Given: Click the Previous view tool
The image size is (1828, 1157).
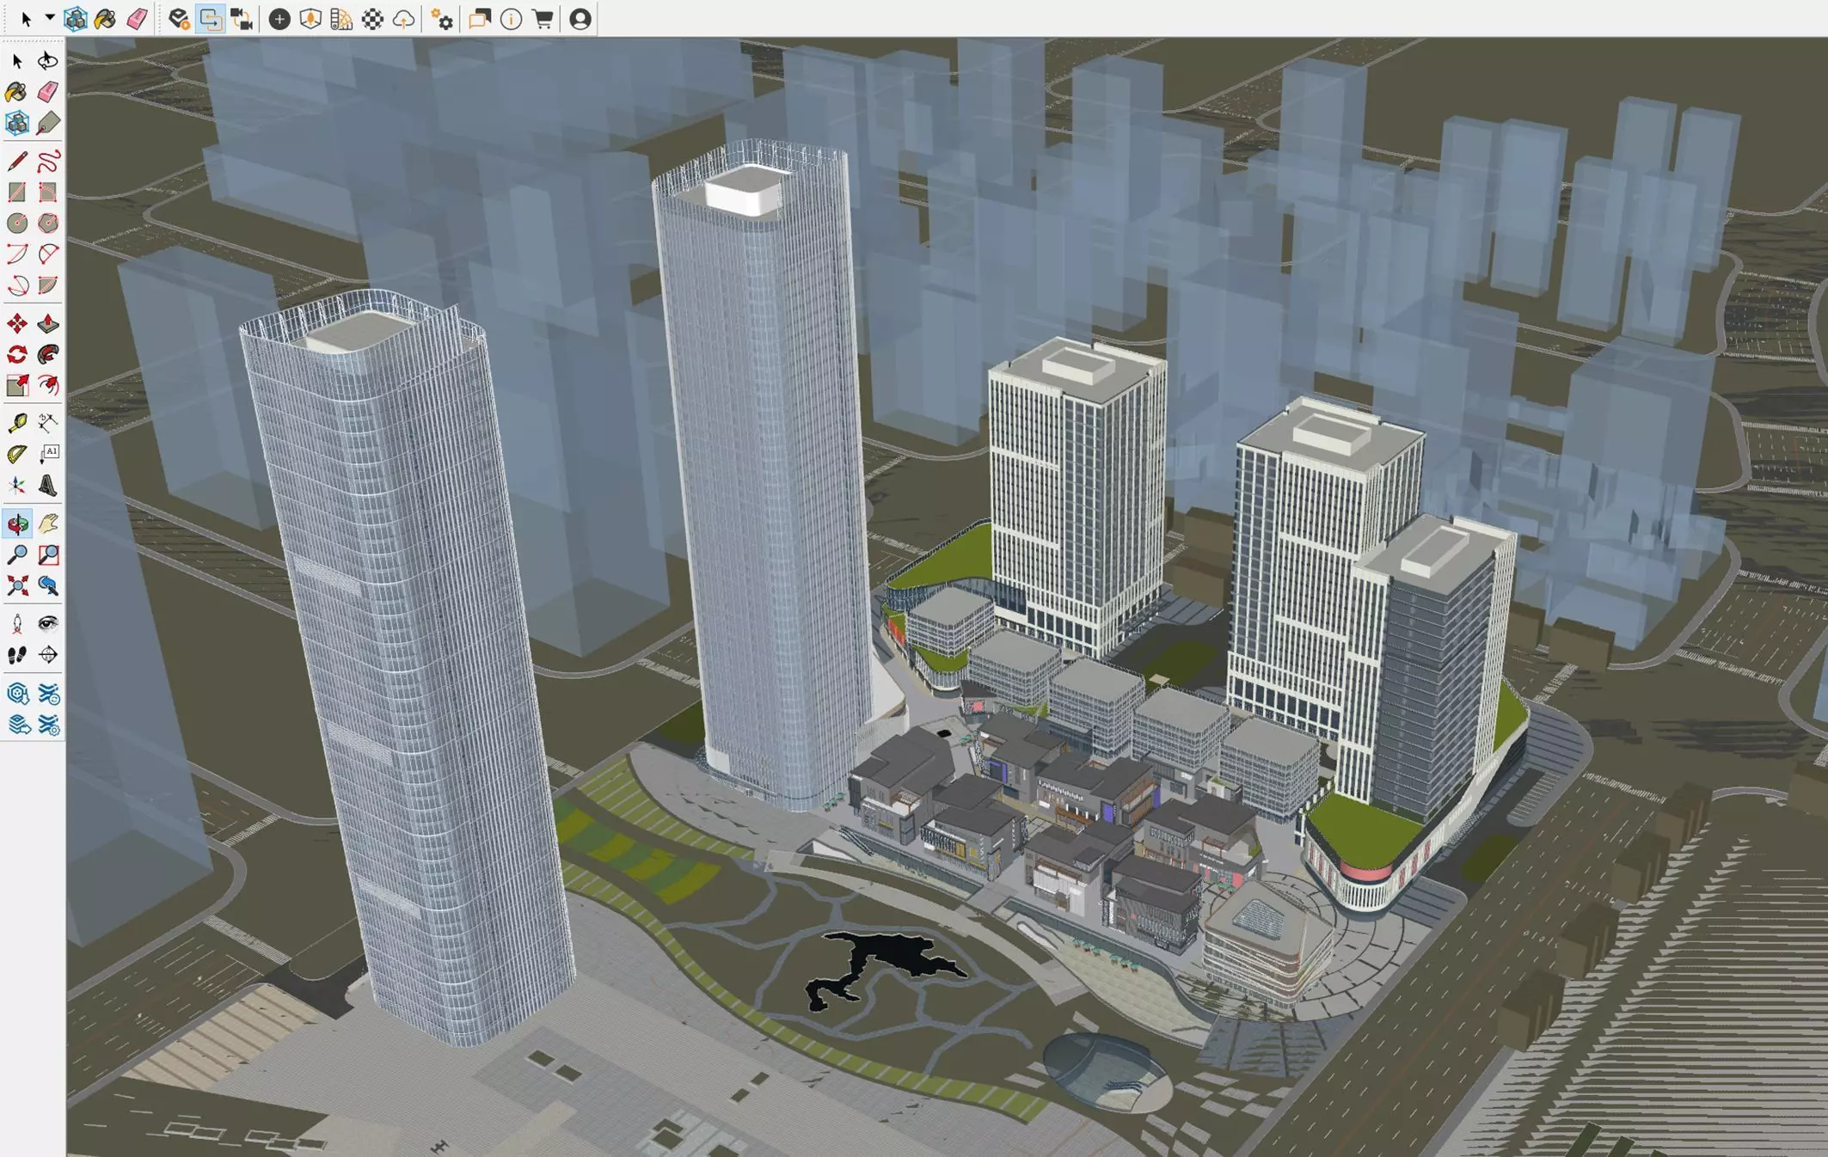Looking at the screenshot, I should 48,586.
